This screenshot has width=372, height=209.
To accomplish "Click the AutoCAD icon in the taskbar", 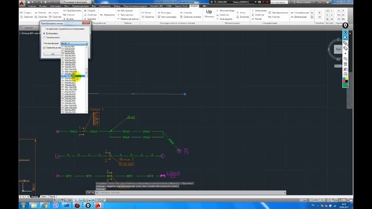I will (98, 206).
